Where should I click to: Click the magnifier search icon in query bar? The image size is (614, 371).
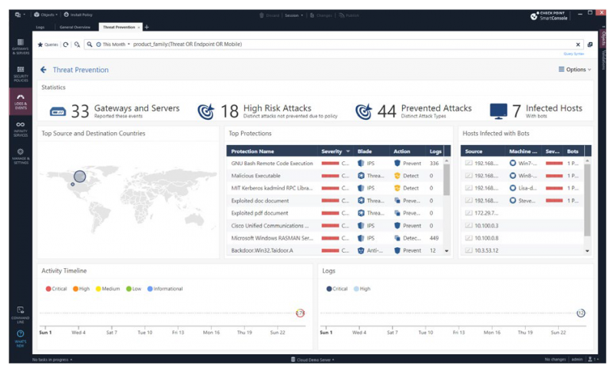tap(90, 45)
